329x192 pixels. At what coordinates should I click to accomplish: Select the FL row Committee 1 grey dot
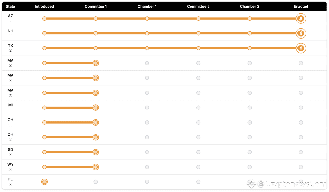tap(95, 182)
